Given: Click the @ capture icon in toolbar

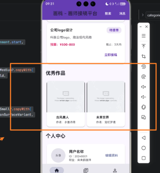Looking at the screenshot, I should point(143,77).
